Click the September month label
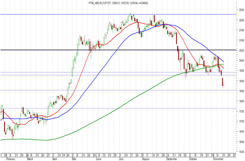The height and width of the screenshot is (161, 245). coord(172,159)
